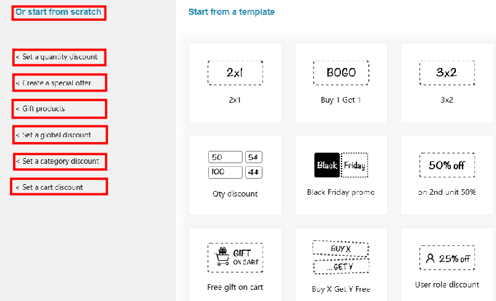This screenshot has width=496, height=301.
Task: Open Create a special offer
Action: [61, 83]
